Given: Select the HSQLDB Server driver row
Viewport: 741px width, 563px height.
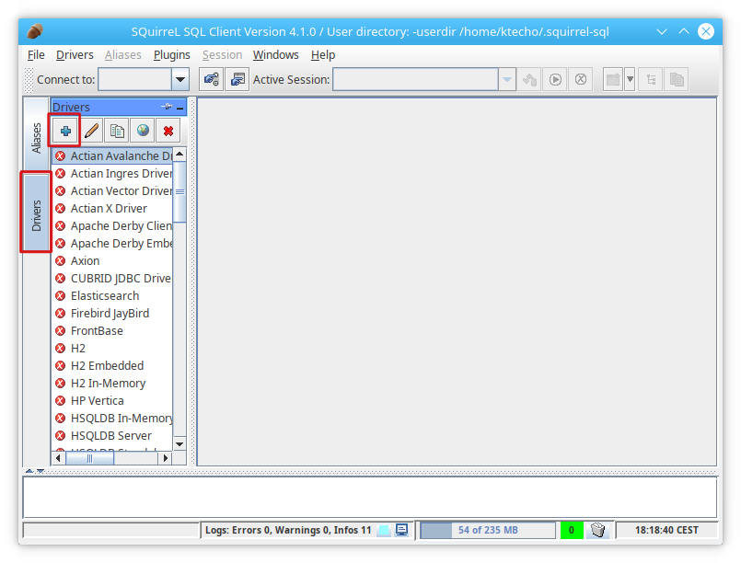Looking at the screenshot, I should tap(112, 435).
